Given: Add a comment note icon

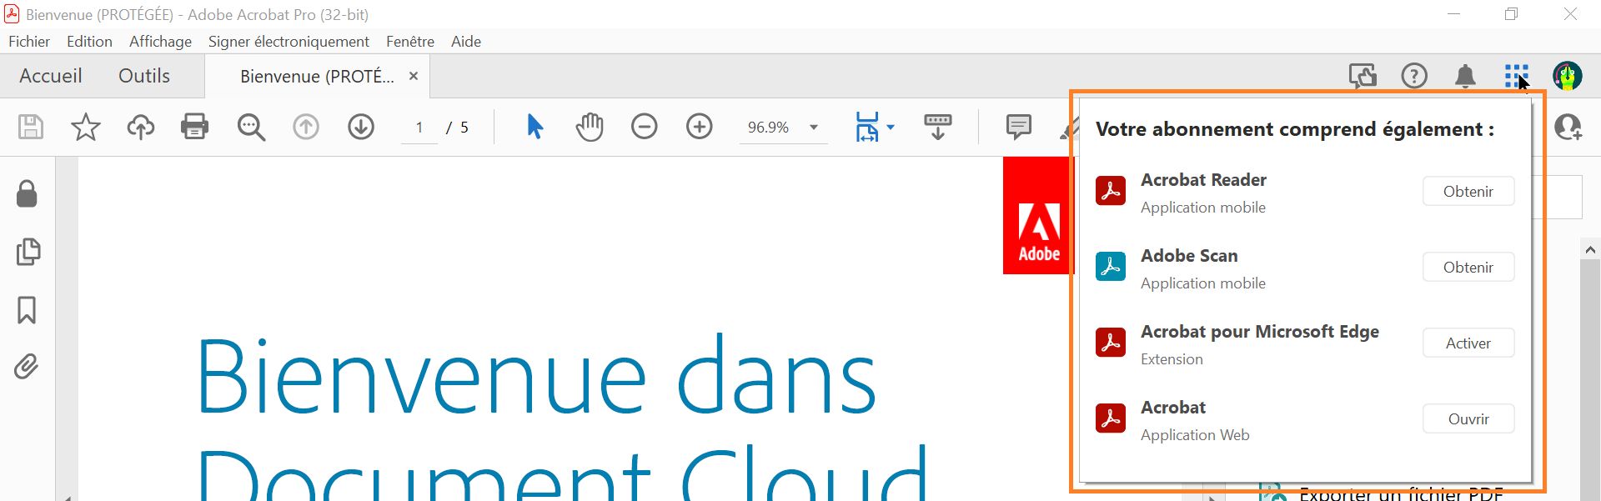Looking at the screenshot, I should coord(1018,127).
